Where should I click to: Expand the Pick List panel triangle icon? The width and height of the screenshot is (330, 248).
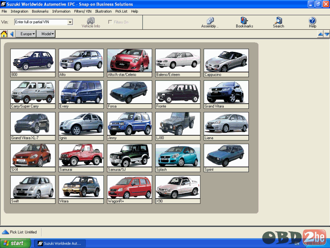[5, 232]
